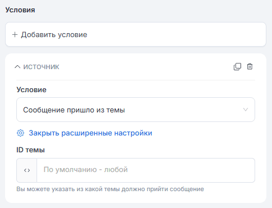Click hint text Вы можете указать из какой темы
Viewport: 272px width, 208px height.
click(x=110, y=189)
